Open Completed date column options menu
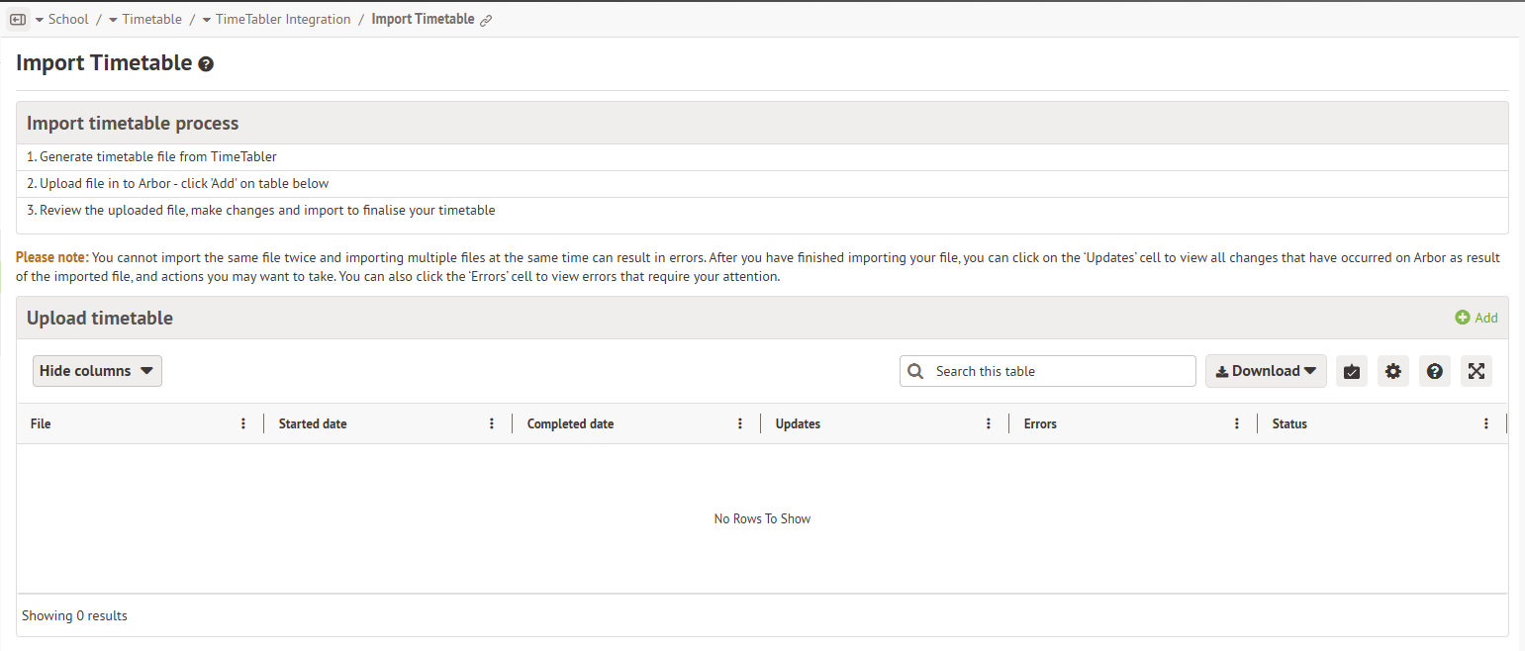 point(740,423)
